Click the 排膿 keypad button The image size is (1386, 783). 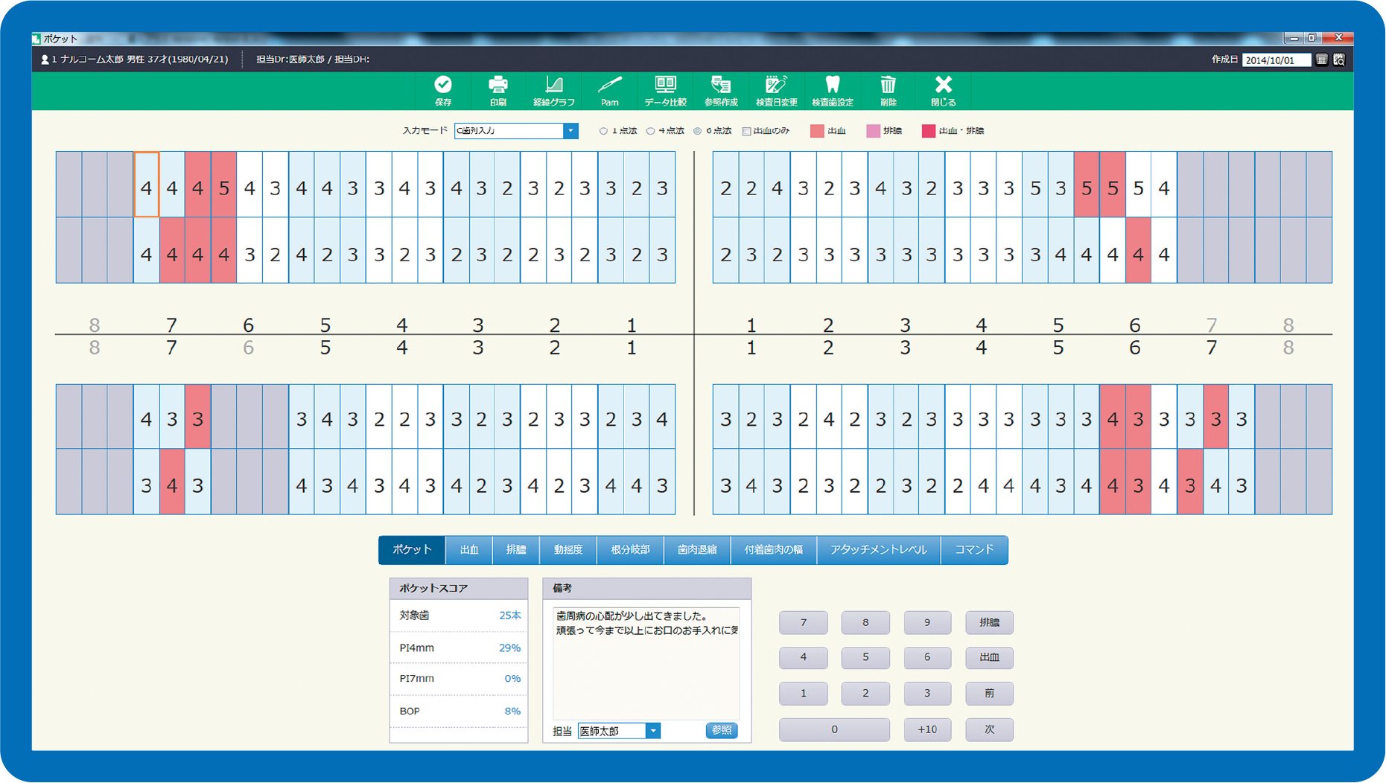989,622
